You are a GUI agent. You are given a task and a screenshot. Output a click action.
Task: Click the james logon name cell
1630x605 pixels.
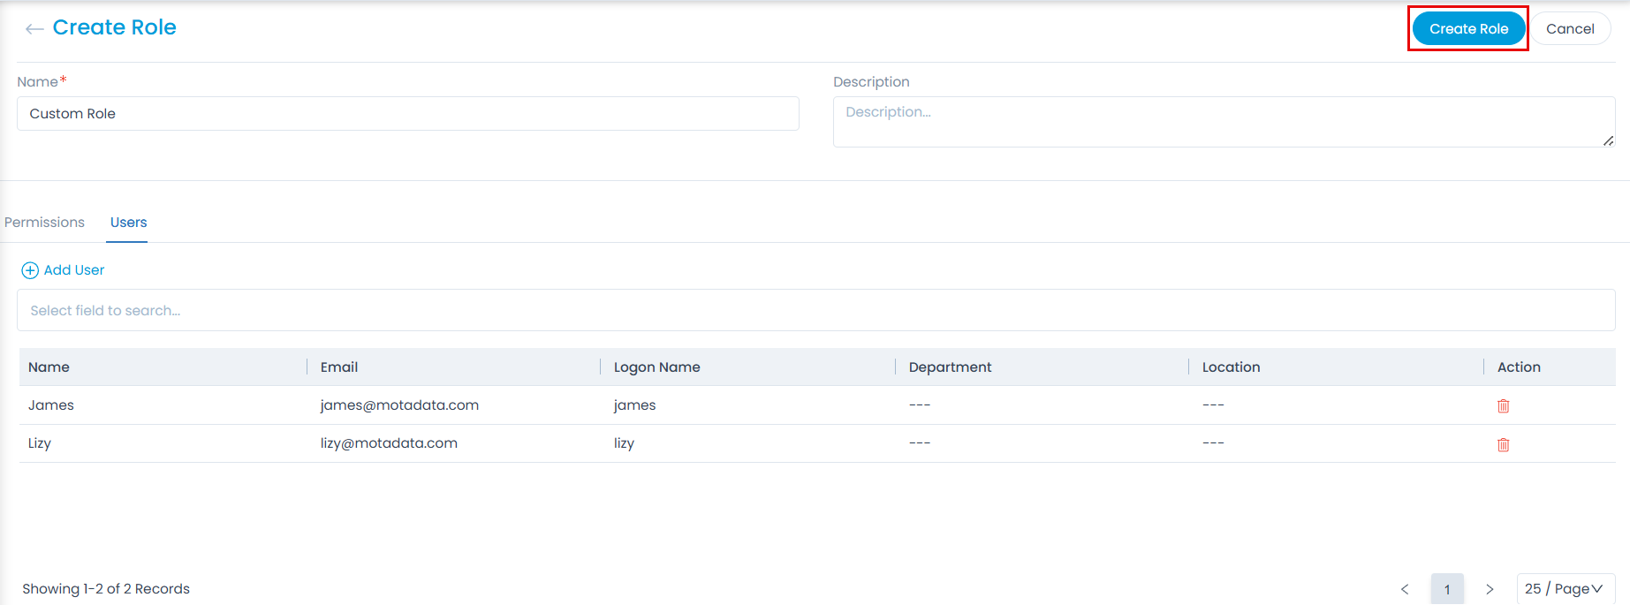point(634,405)
